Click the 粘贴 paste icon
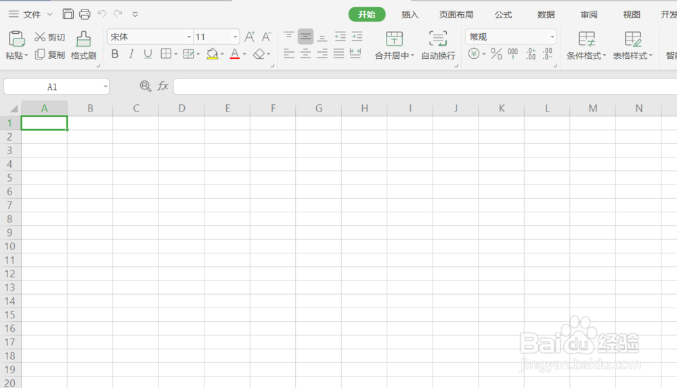677x388 pixels. pyautogui.click(x=16, y=39)
